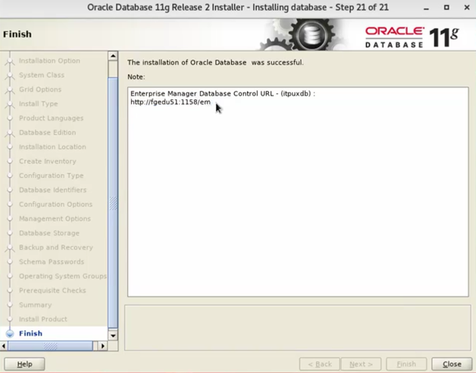476x373 pixels.
Task: Click the Enterprise Manager Database Control URL line
Action: pos(223,94)
